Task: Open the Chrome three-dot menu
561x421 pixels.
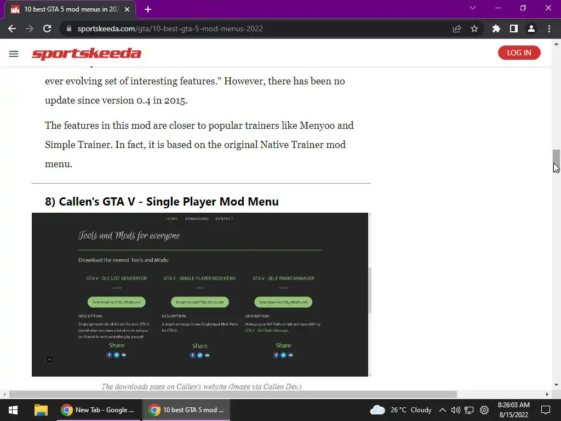Action: [549, 29]
